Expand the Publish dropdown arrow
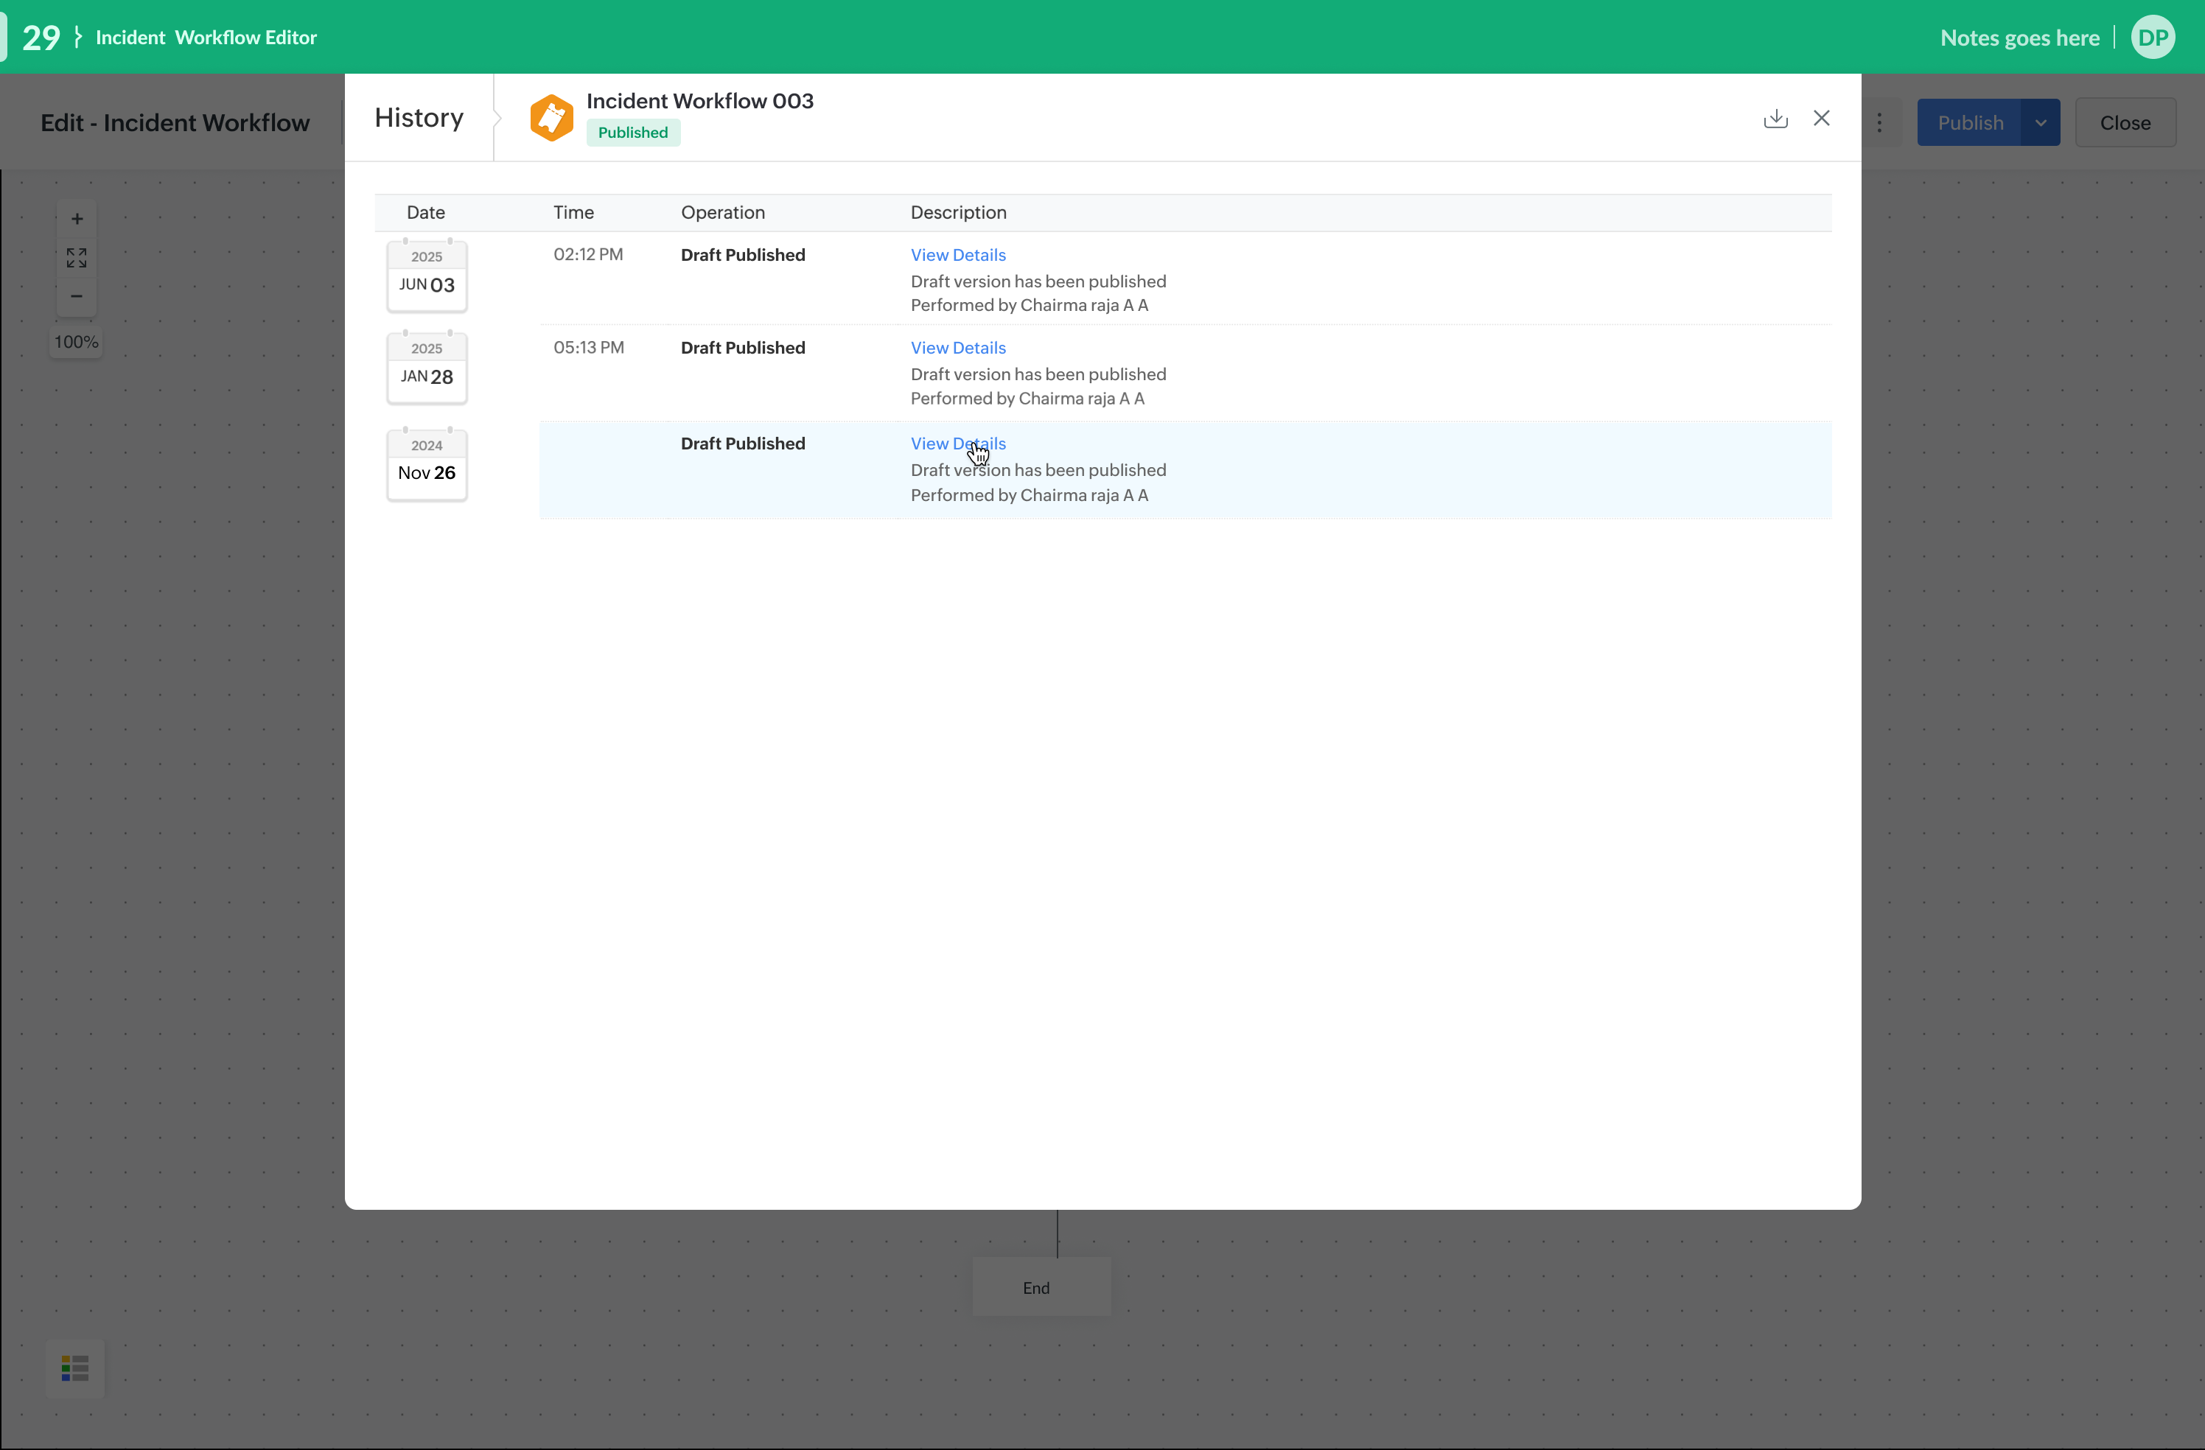 point(2040,123)
